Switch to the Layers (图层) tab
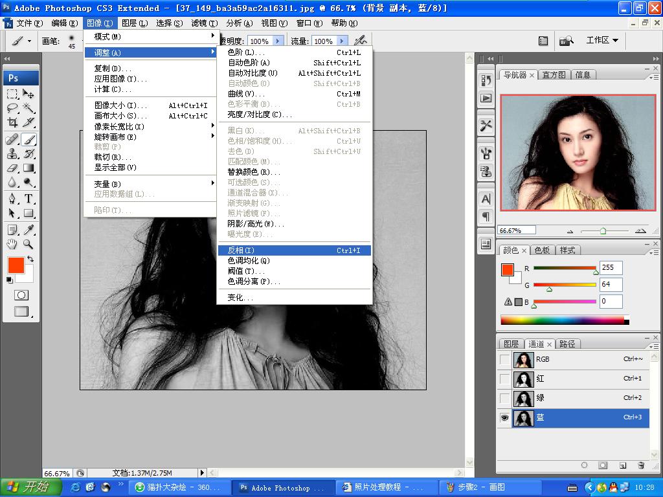This screenshot has width=663, height=497. click(511, 344)
